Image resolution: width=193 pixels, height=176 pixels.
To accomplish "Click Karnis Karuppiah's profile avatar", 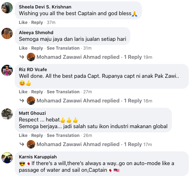I will pos(7,158).
